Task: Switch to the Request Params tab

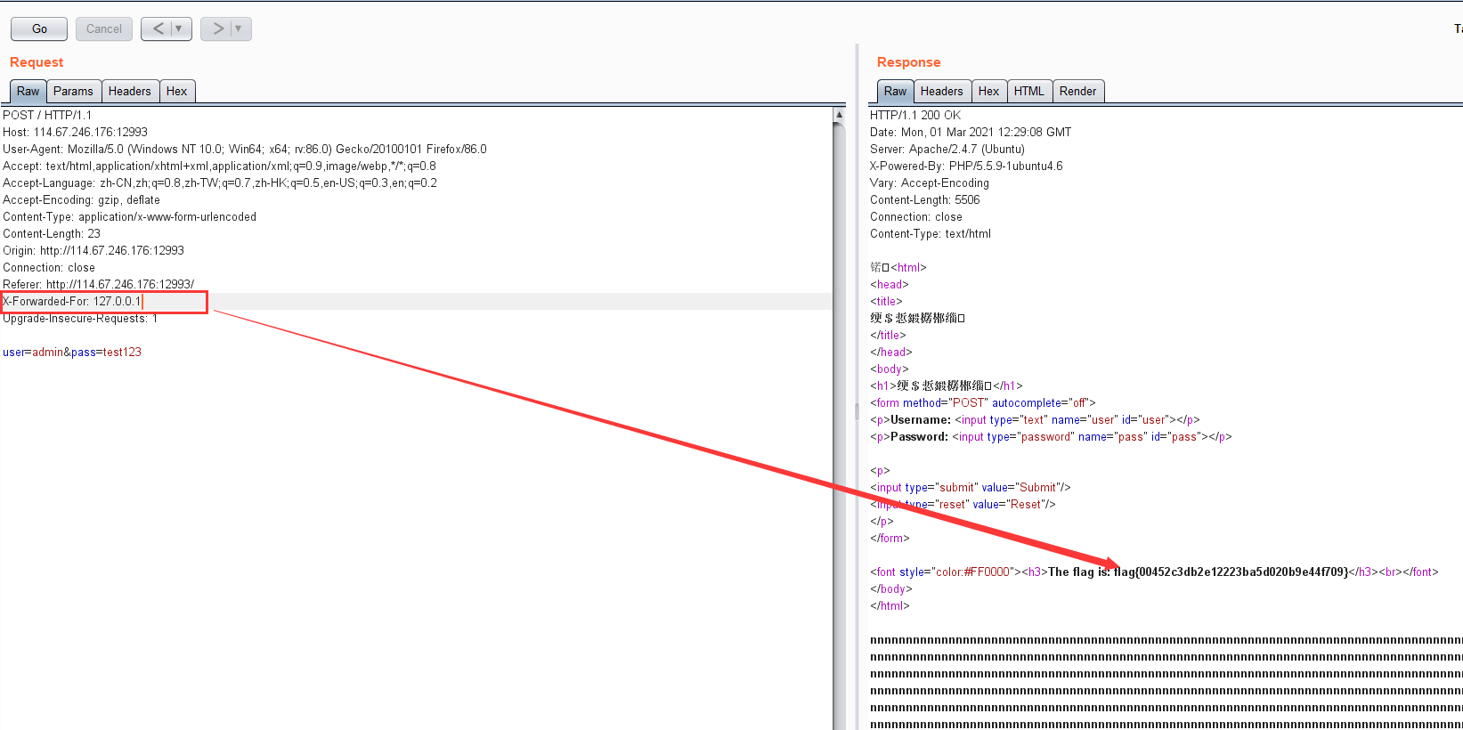Action: point(73,91)
